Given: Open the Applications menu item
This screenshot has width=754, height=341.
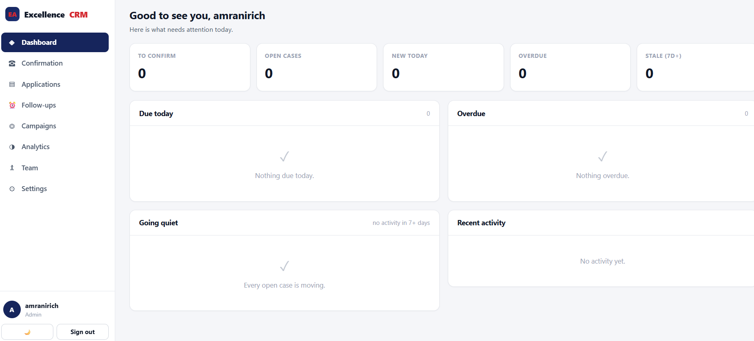Looking at the screenshot, I should 55,84.
